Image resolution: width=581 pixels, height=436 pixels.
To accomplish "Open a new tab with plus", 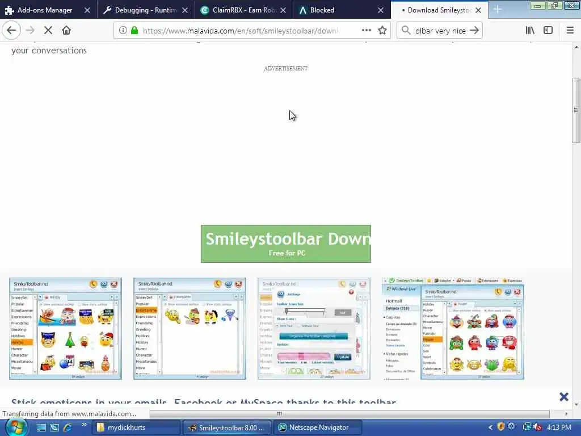I will pos(498,10).
